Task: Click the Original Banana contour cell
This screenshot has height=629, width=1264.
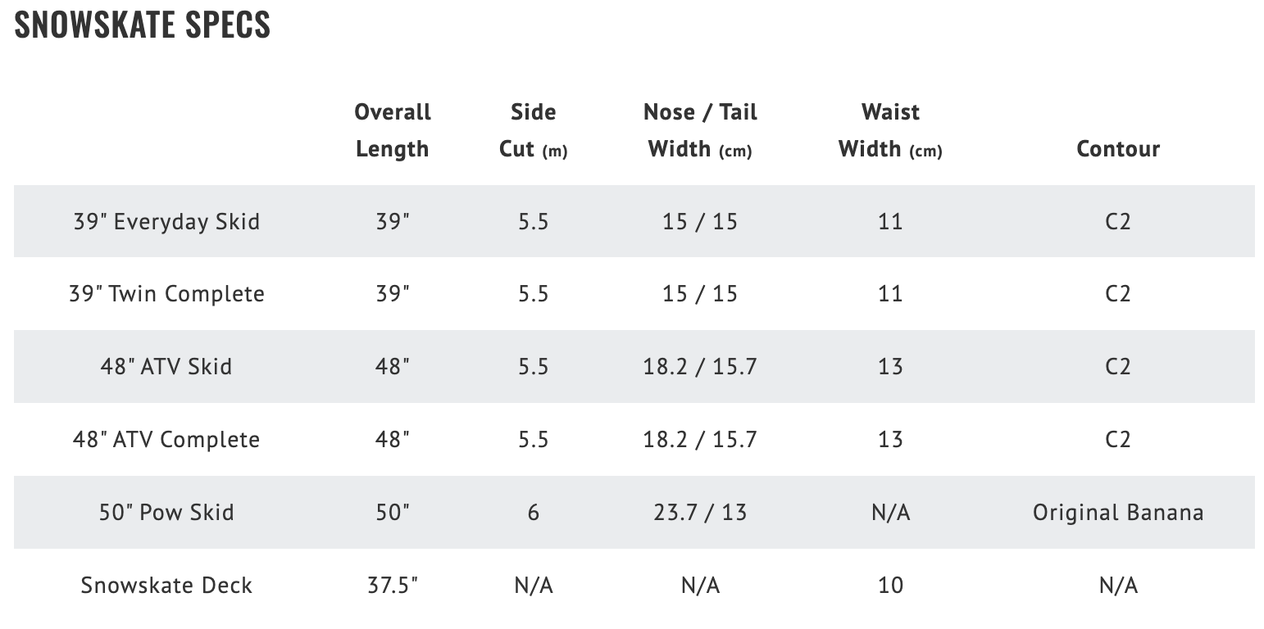Action: (1118, 513)
